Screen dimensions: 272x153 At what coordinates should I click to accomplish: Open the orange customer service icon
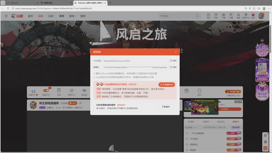pos(265,148)
